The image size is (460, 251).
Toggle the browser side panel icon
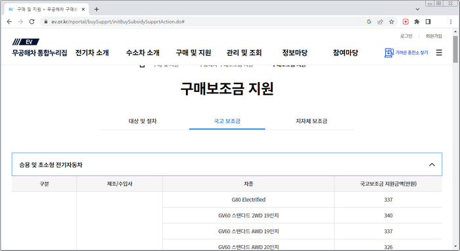click(428, 22)
